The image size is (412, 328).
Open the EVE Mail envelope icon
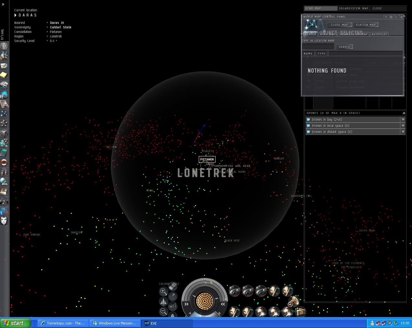4,66
